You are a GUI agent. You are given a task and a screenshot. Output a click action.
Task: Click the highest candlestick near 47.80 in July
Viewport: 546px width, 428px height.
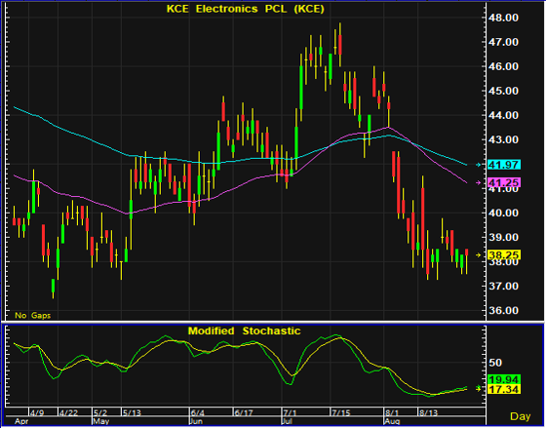[340, 45]
